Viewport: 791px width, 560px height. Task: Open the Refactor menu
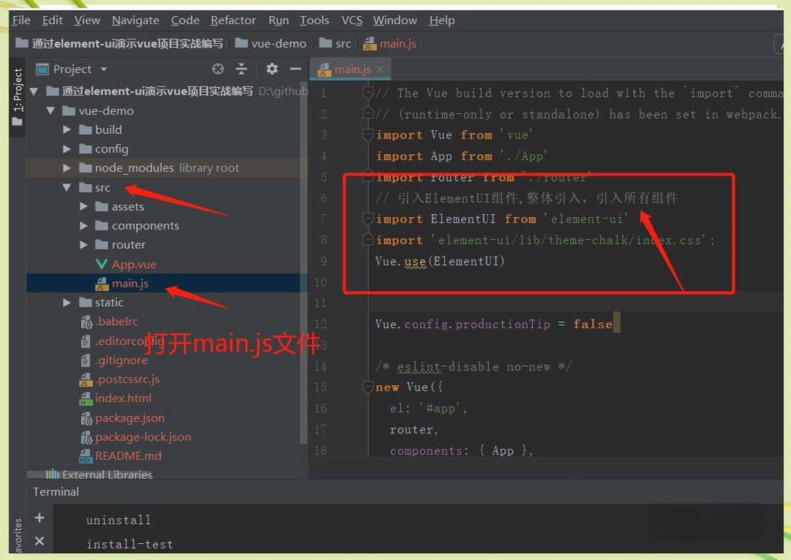point(233,20)
